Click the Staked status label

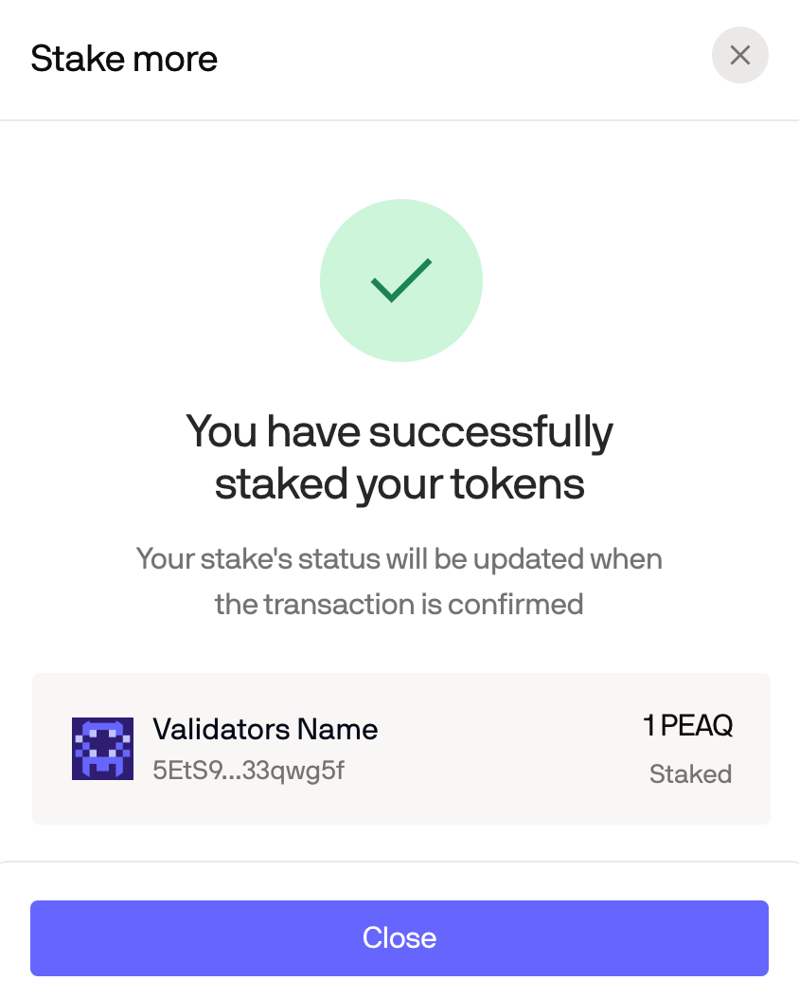click(690, 774)
